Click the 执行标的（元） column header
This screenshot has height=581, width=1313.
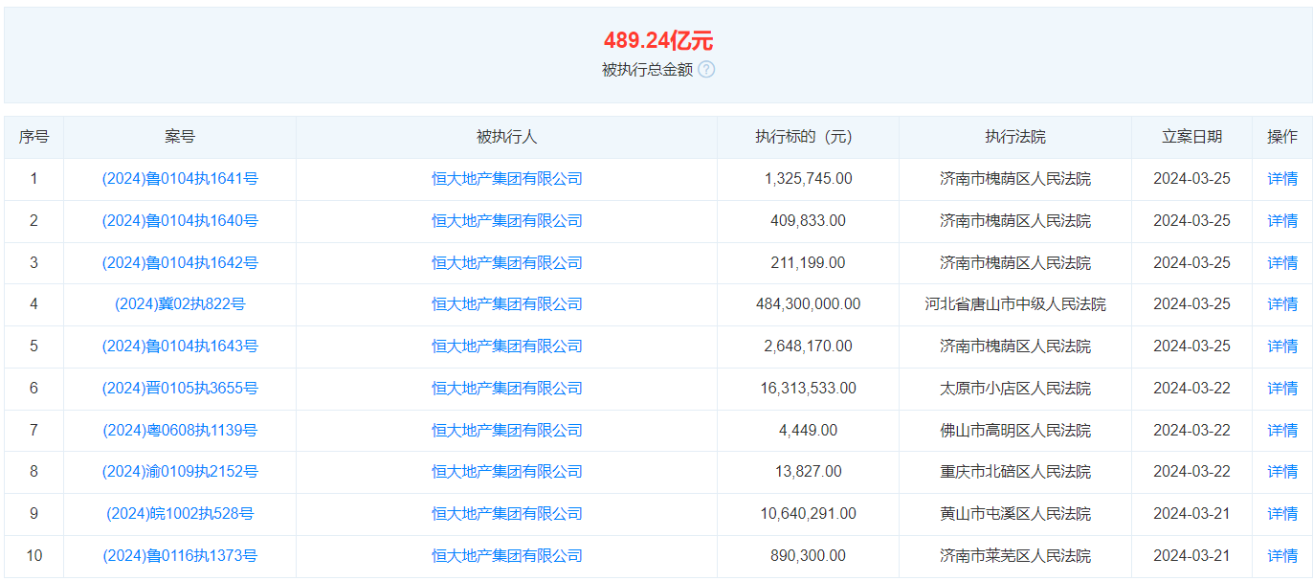tap(808, 137)
